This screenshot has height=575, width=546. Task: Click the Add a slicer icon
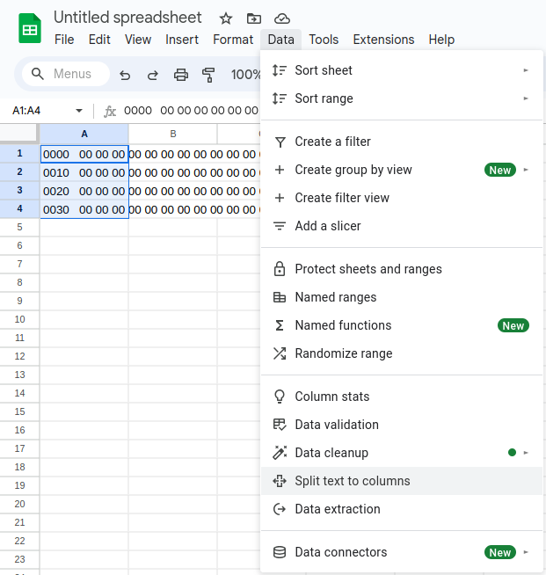pos(280,226)
